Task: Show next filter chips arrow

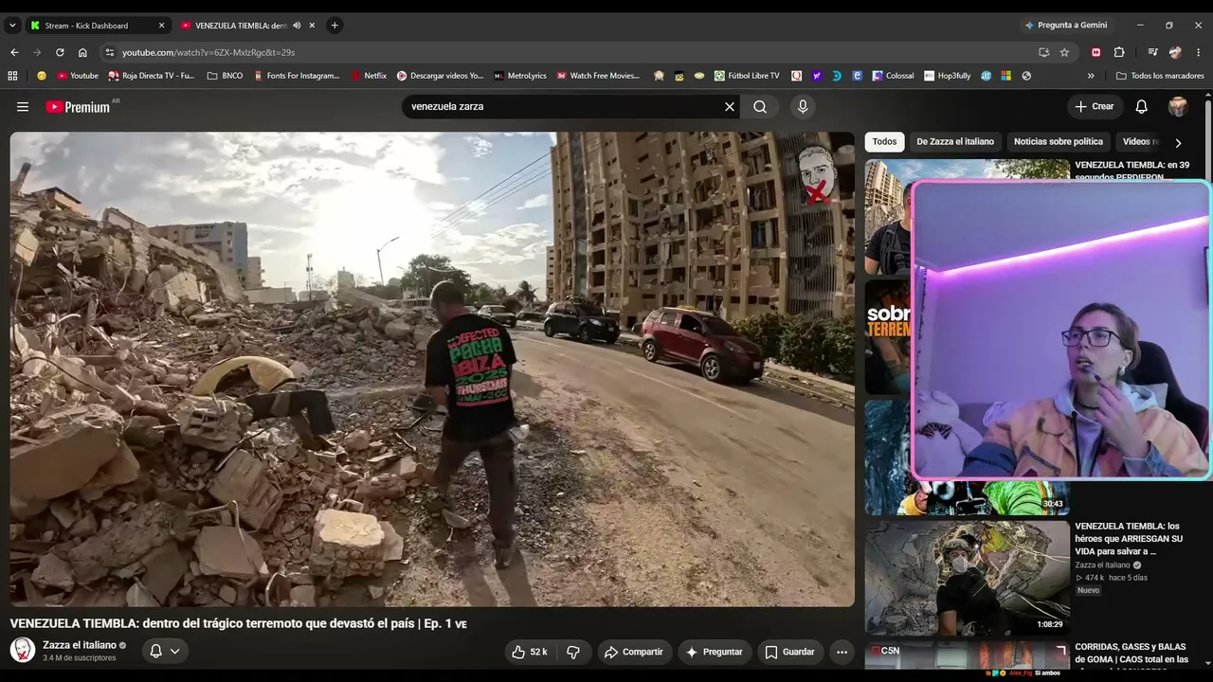Action: click(1178, 142)
